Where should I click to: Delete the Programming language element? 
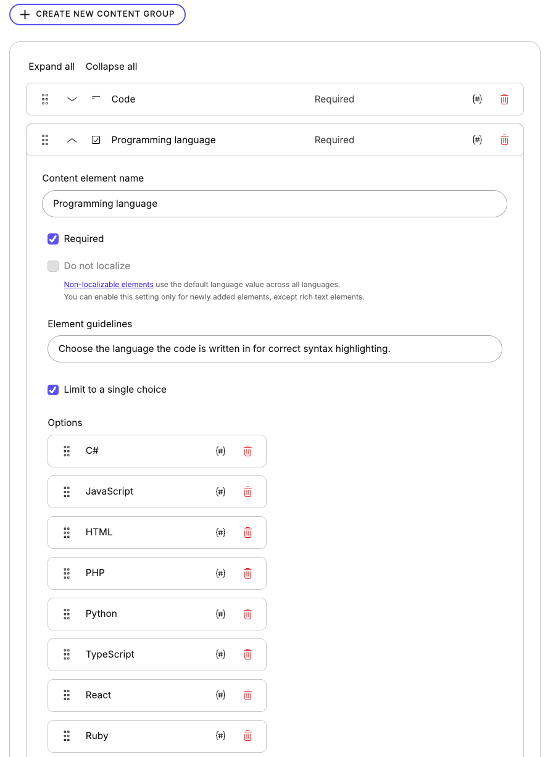504,140
